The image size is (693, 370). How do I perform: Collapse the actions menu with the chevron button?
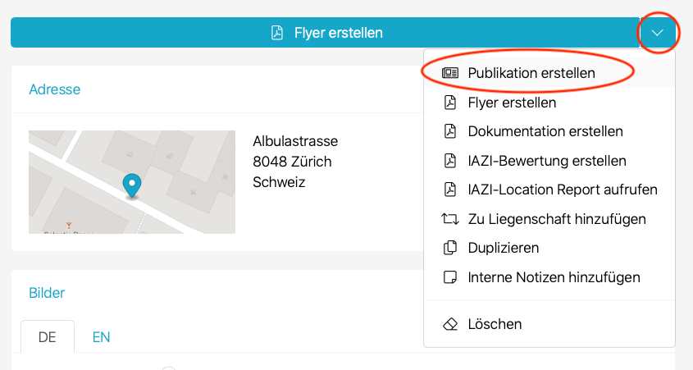(x=658, y=33)
